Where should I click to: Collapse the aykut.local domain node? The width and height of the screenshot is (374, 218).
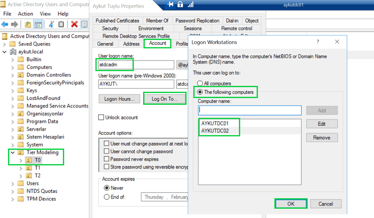pos(4,52)
